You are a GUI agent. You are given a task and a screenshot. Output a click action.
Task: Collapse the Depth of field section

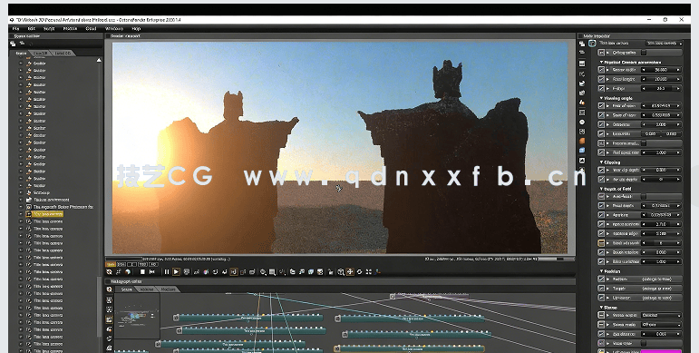pyautogui.click(x=601, y=190)
